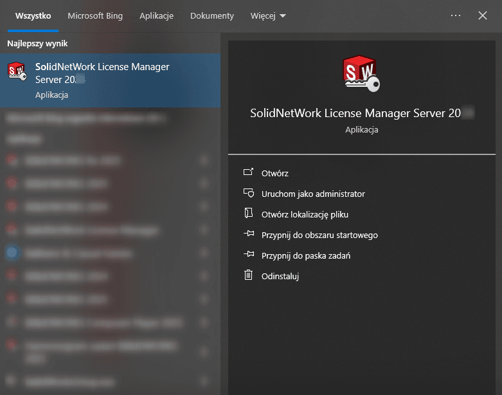Click the trash can uninstall icon

(x=249, y=275)
